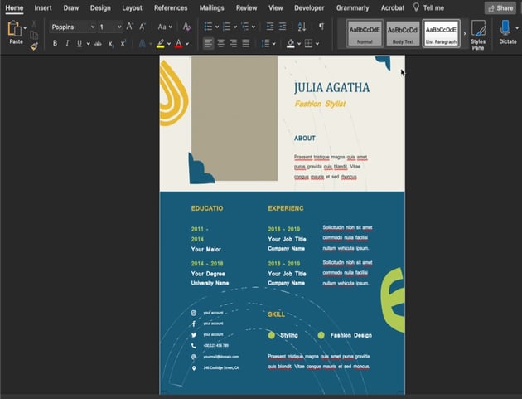Open the Styles Pane

pyautogui.click(x=478, y=35)
